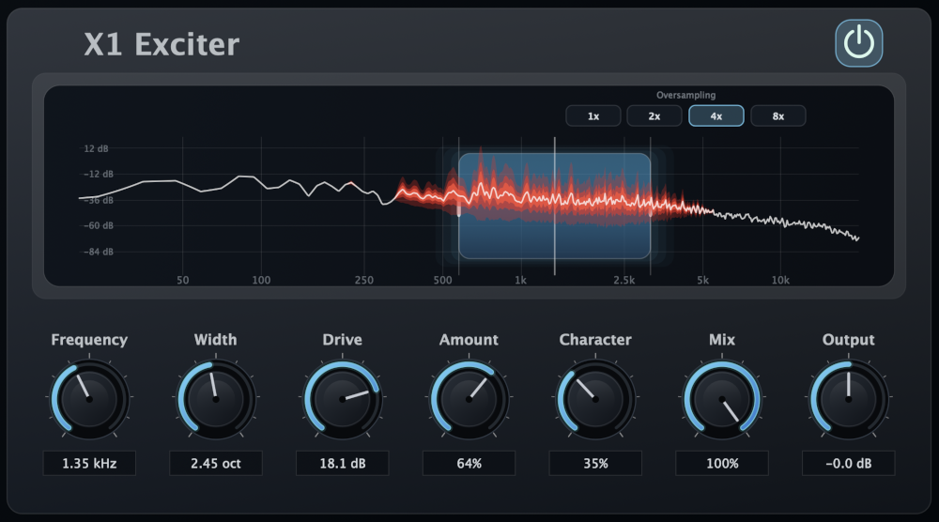This screenshot has width=939, height=522.
Task: Click the Character label
Action: [595, 340]
